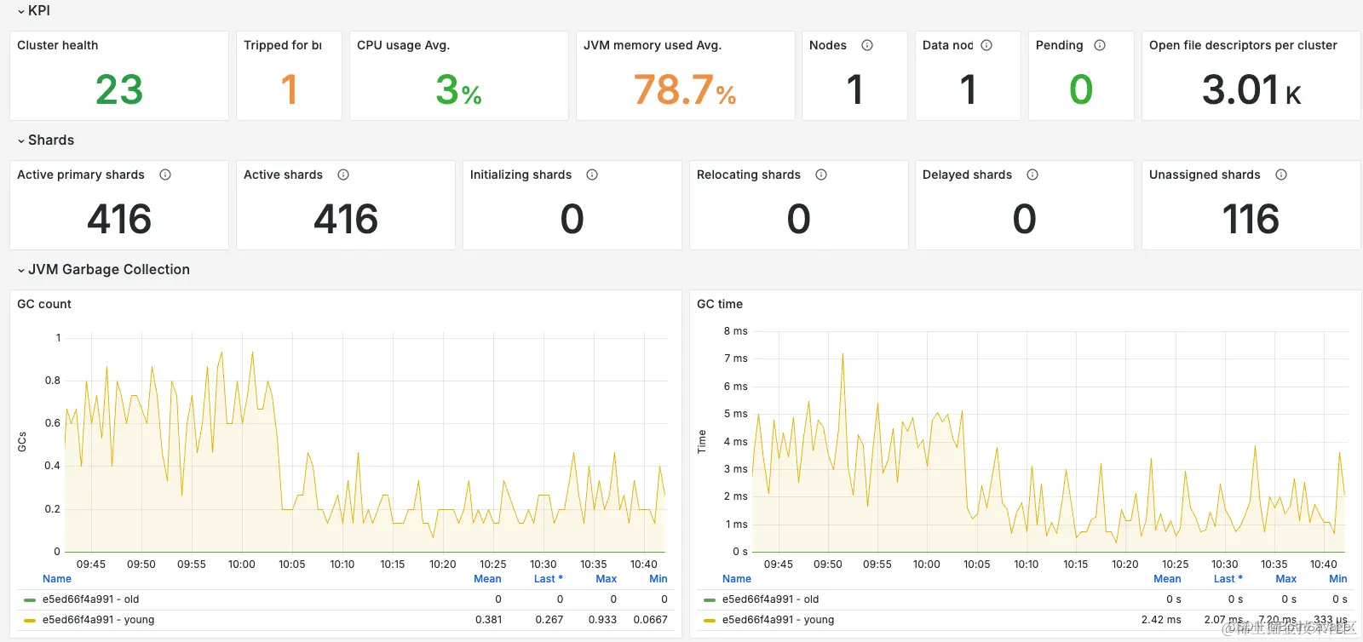Collapse the KPI row
This screenshot has height=642, width=1363.
tap(33, 11)
